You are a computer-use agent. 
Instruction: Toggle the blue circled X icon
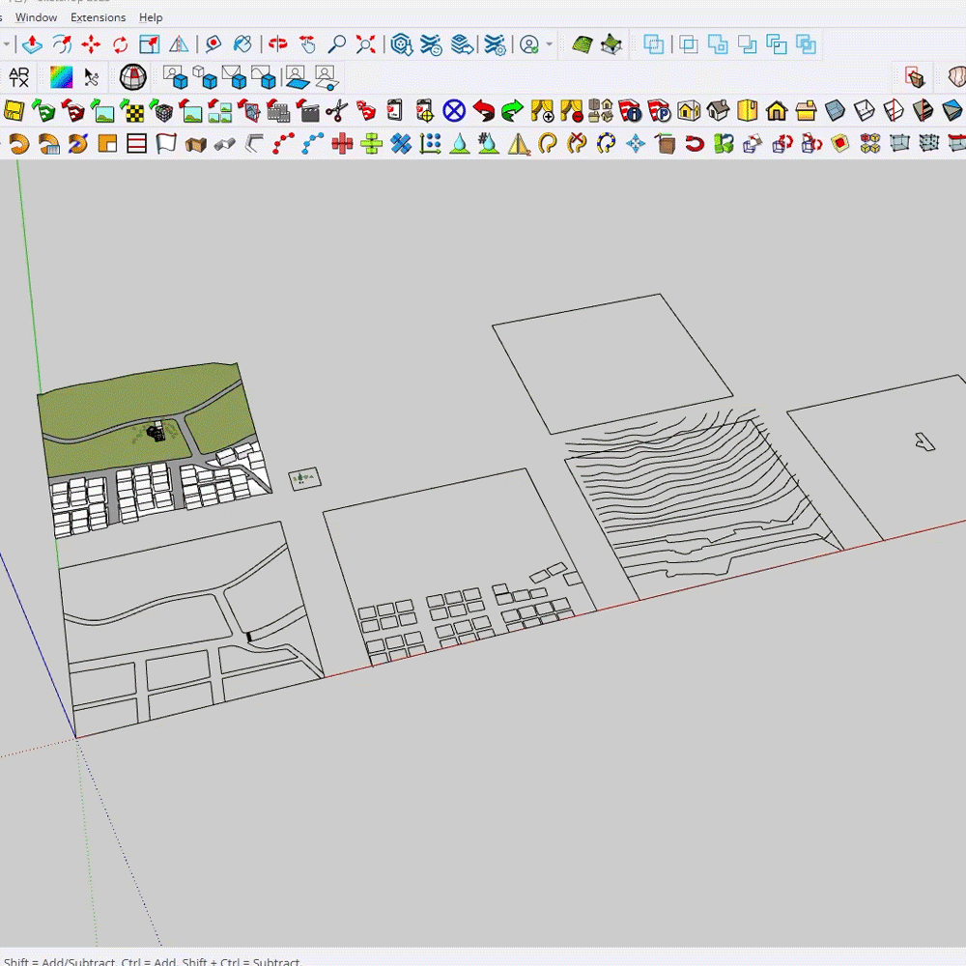tap(454, 111)
